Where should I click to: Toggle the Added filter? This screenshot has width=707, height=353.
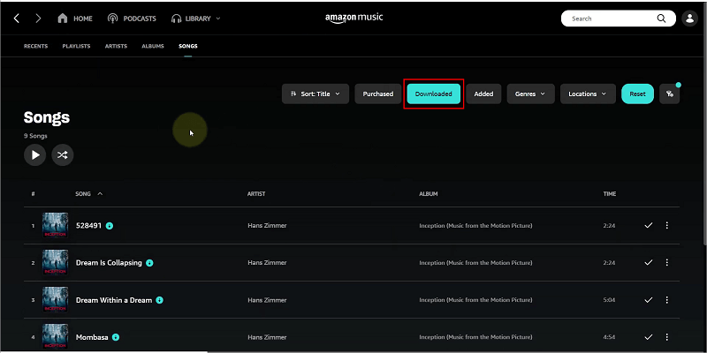tap(483, 94)
